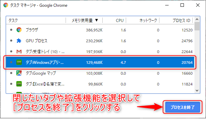Click the Gmail icon of 受信トレイ tab

coord(19,52)
